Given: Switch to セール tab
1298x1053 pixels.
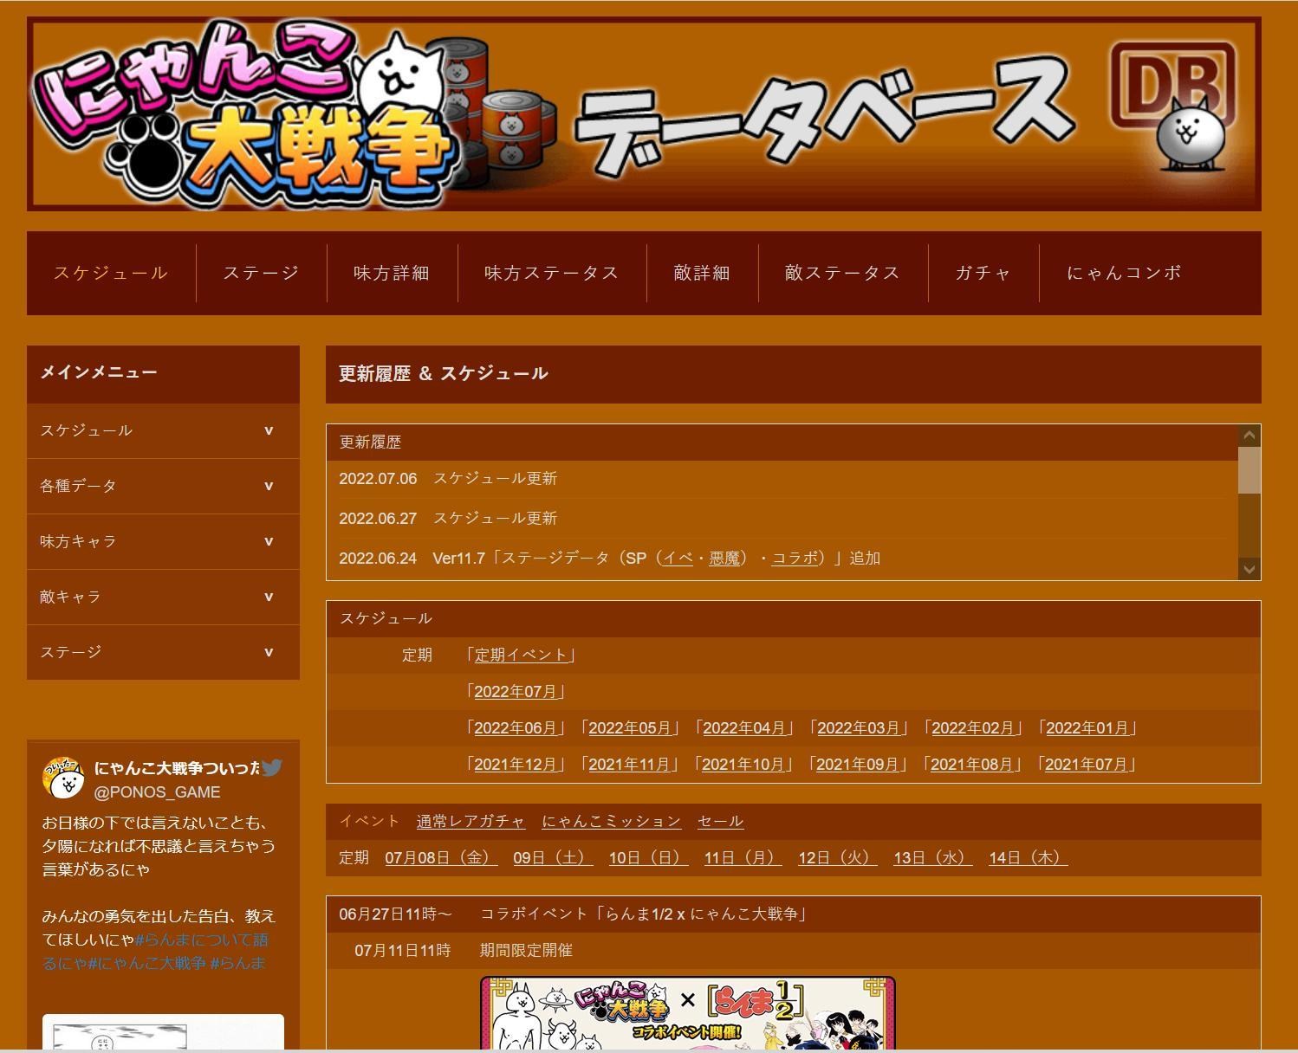Looking at the screenshot, I should 720,821.
